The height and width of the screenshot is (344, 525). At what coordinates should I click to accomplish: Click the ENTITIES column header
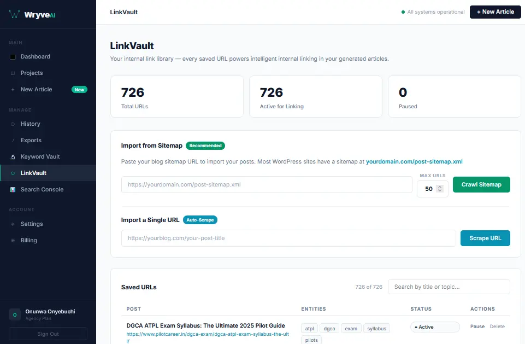[314, 309]
